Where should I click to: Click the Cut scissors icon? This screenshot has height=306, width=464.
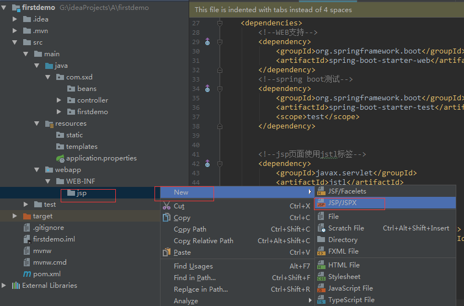[x=167, y=206]
